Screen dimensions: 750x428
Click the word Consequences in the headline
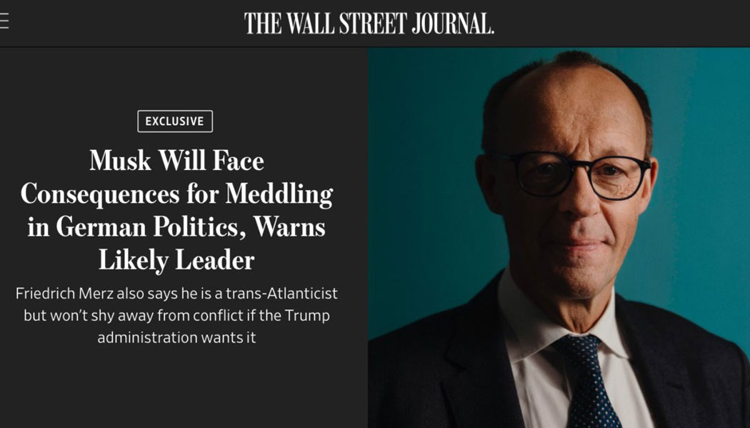(100, 195)
